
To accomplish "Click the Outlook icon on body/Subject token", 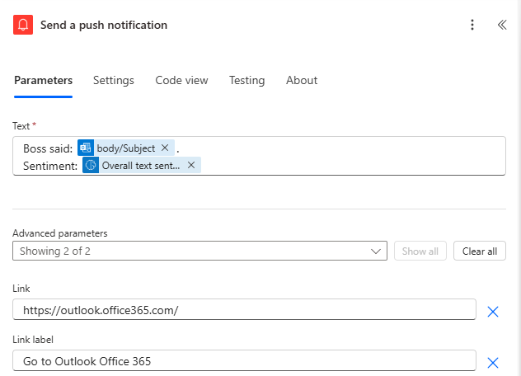I will tap(86, 148).
